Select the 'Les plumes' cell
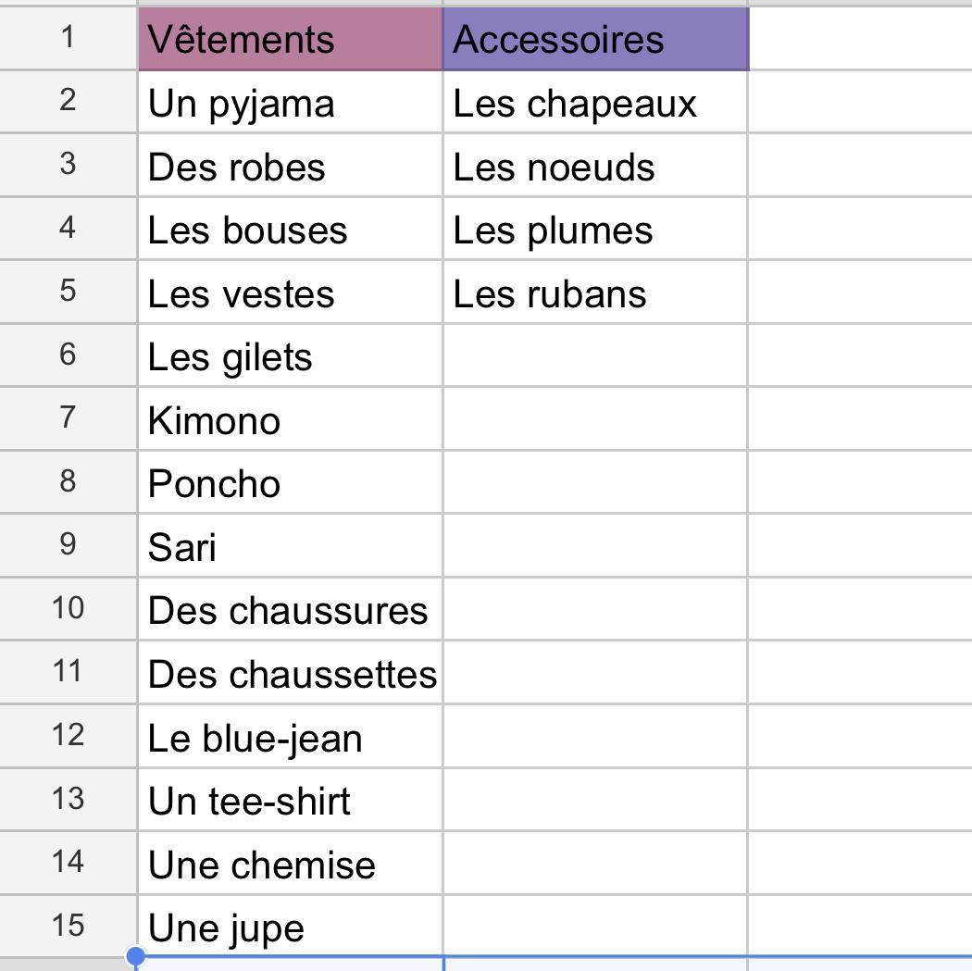Viewport: 972px width, 971px height. pos(596,229)
